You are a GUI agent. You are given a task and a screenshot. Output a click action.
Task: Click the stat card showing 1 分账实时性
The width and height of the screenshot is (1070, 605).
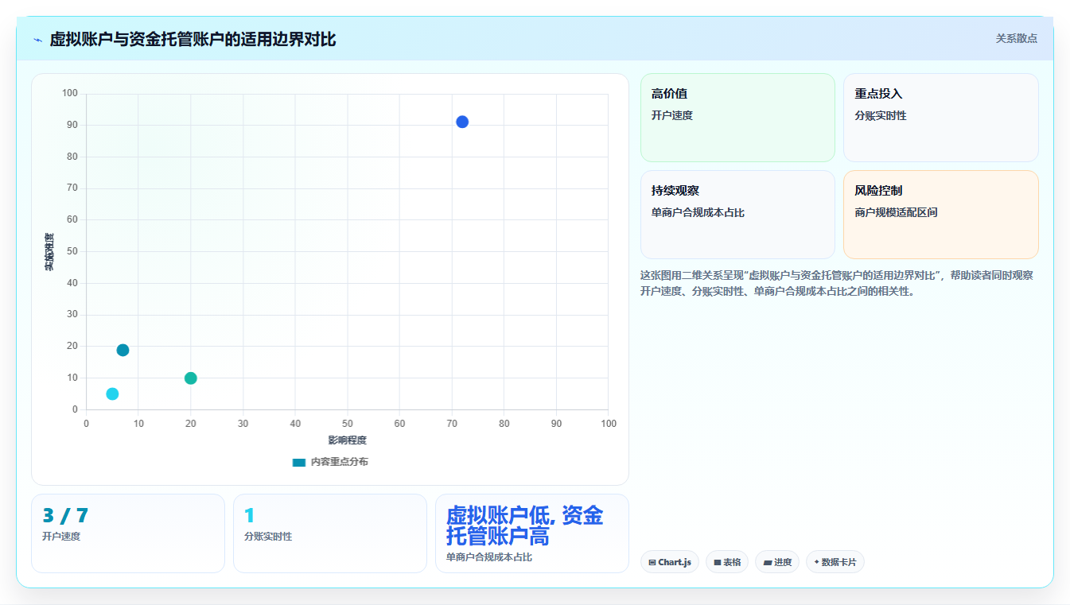tap(330, 533)
